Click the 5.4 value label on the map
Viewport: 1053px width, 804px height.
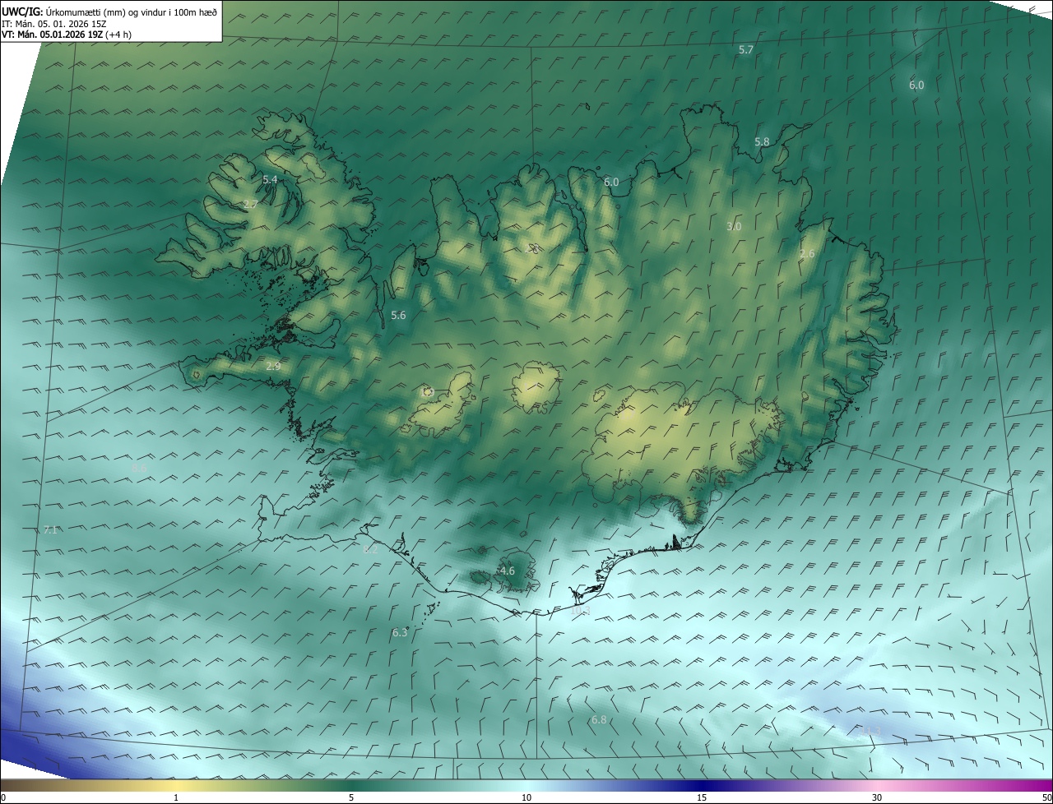270,180
